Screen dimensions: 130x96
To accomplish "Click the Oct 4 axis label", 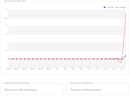I will click(65, 69).
